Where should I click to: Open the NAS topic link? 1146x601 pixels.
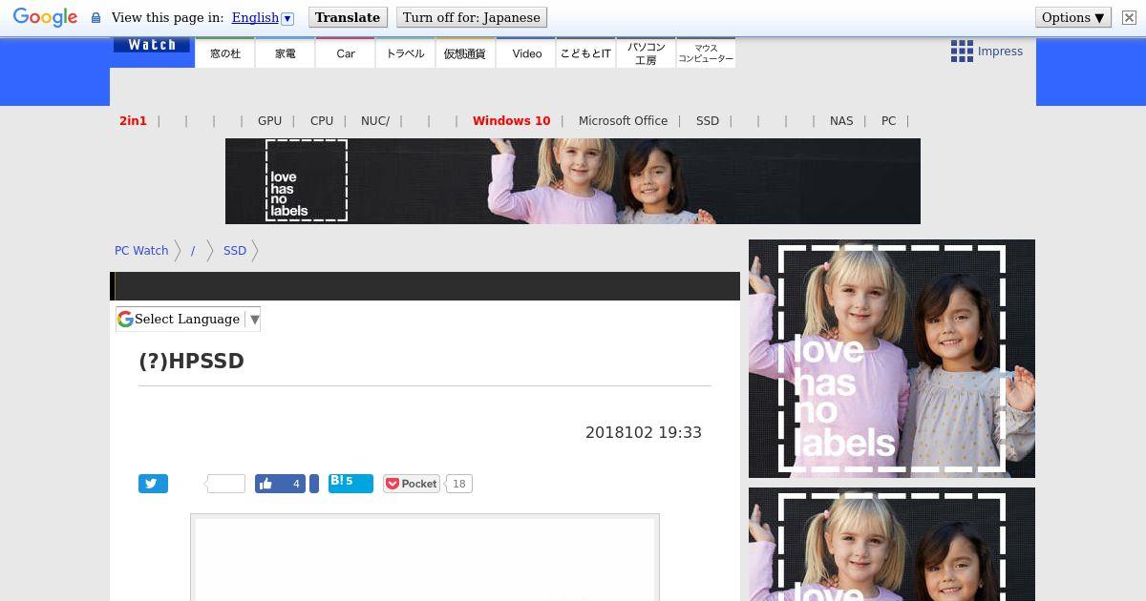(841, 121)
